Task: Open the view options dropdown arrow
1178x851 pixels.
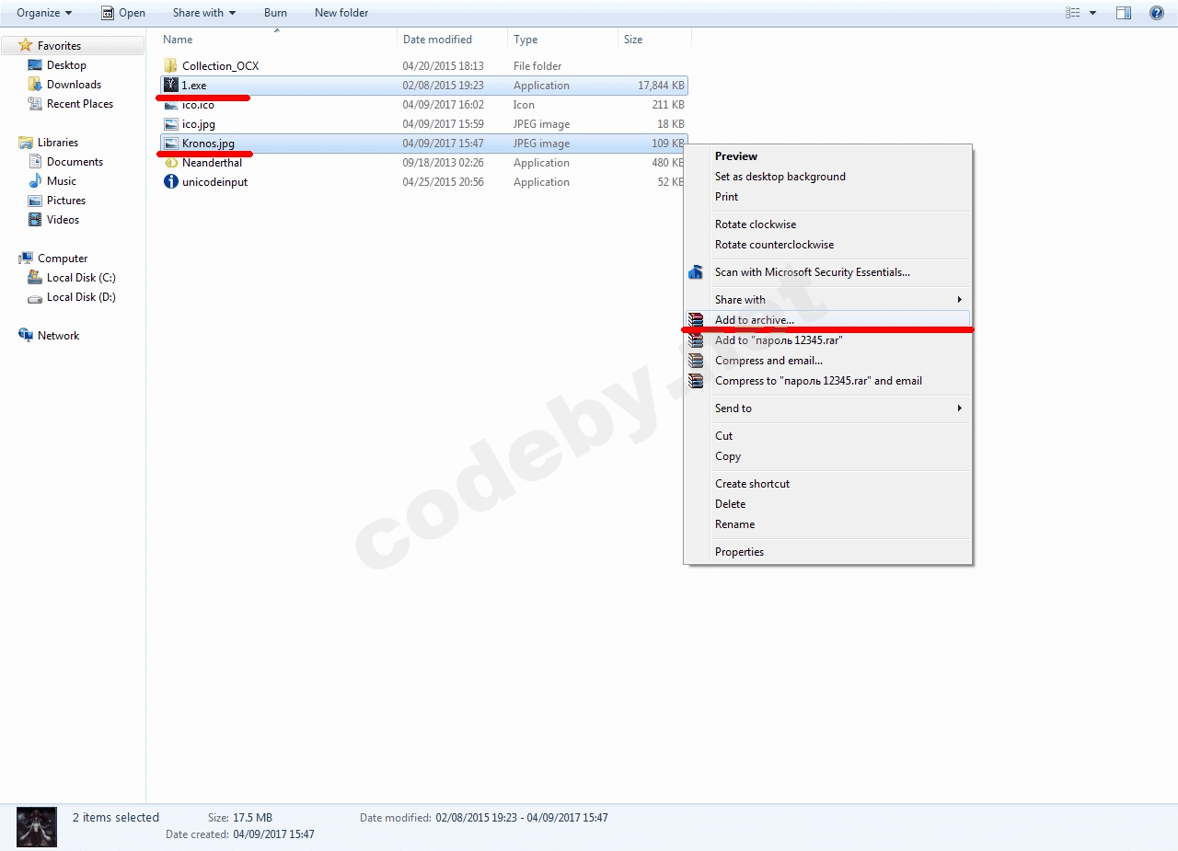Action: tap(1093, 13)
